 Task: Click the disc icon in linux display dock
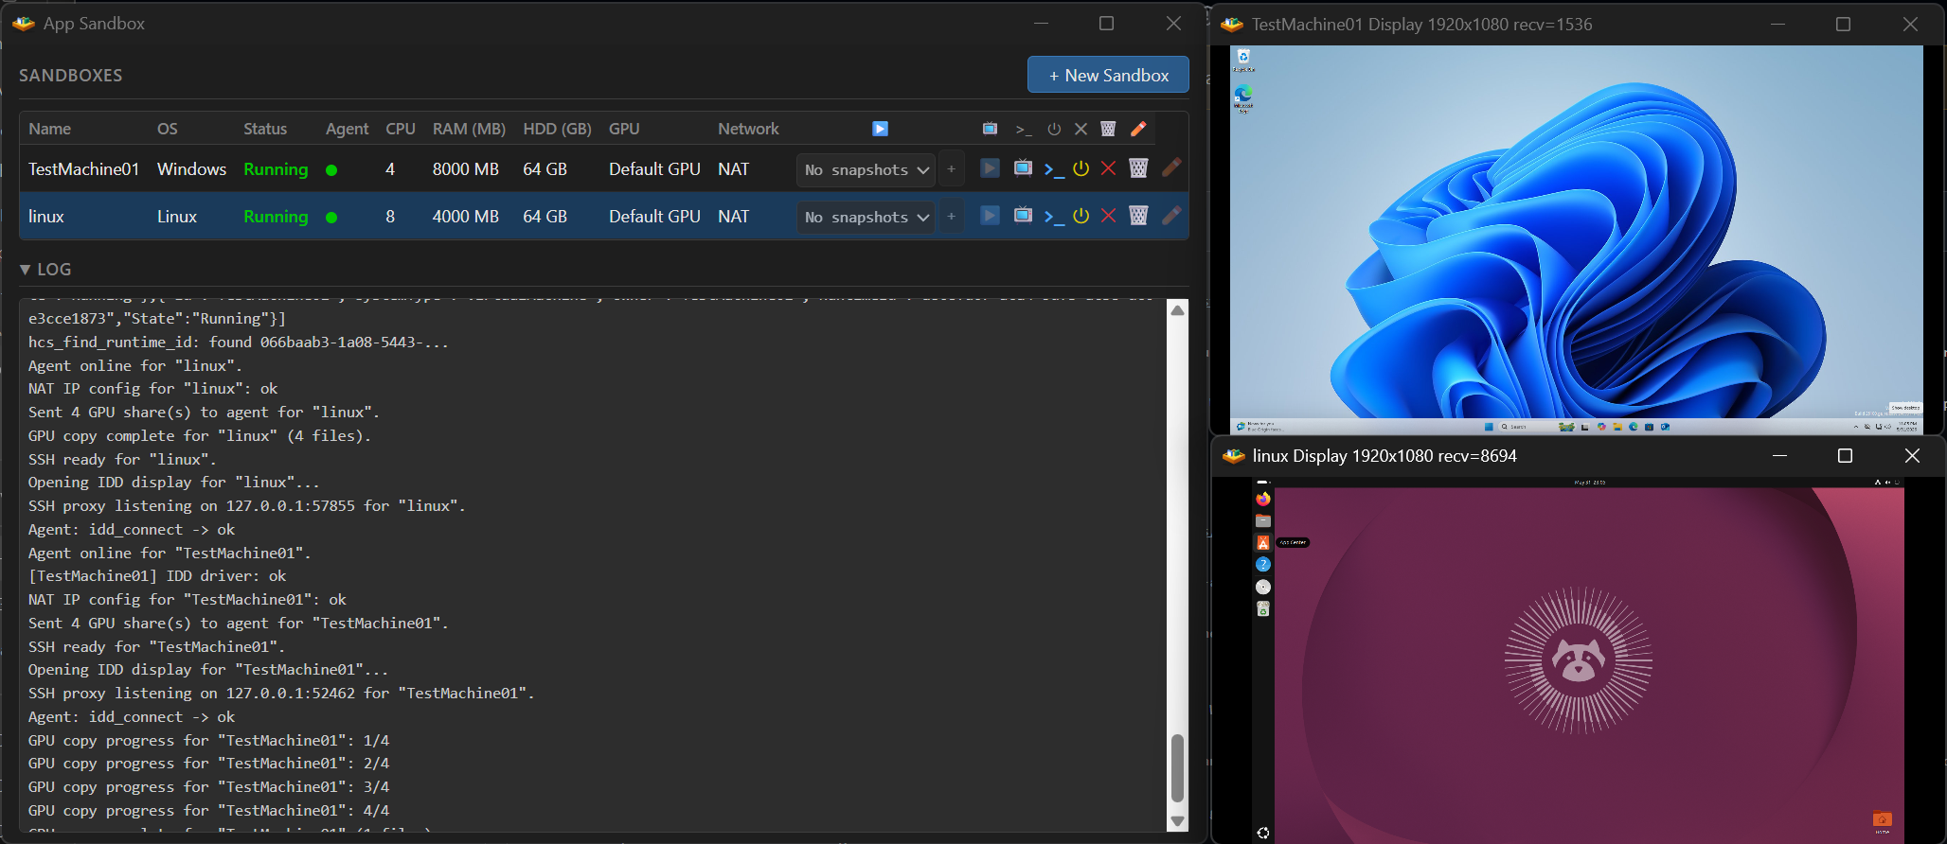coord(1262,587)
